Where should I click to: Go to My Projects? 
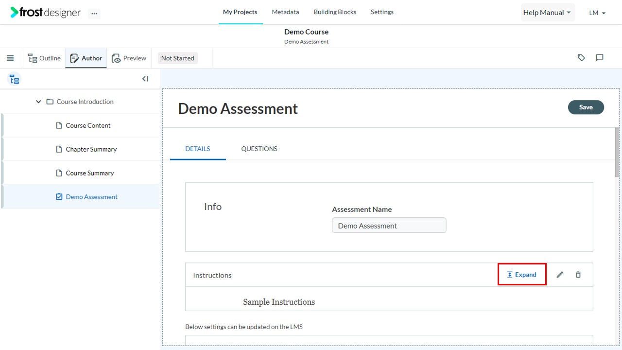[x=240, y=12]
